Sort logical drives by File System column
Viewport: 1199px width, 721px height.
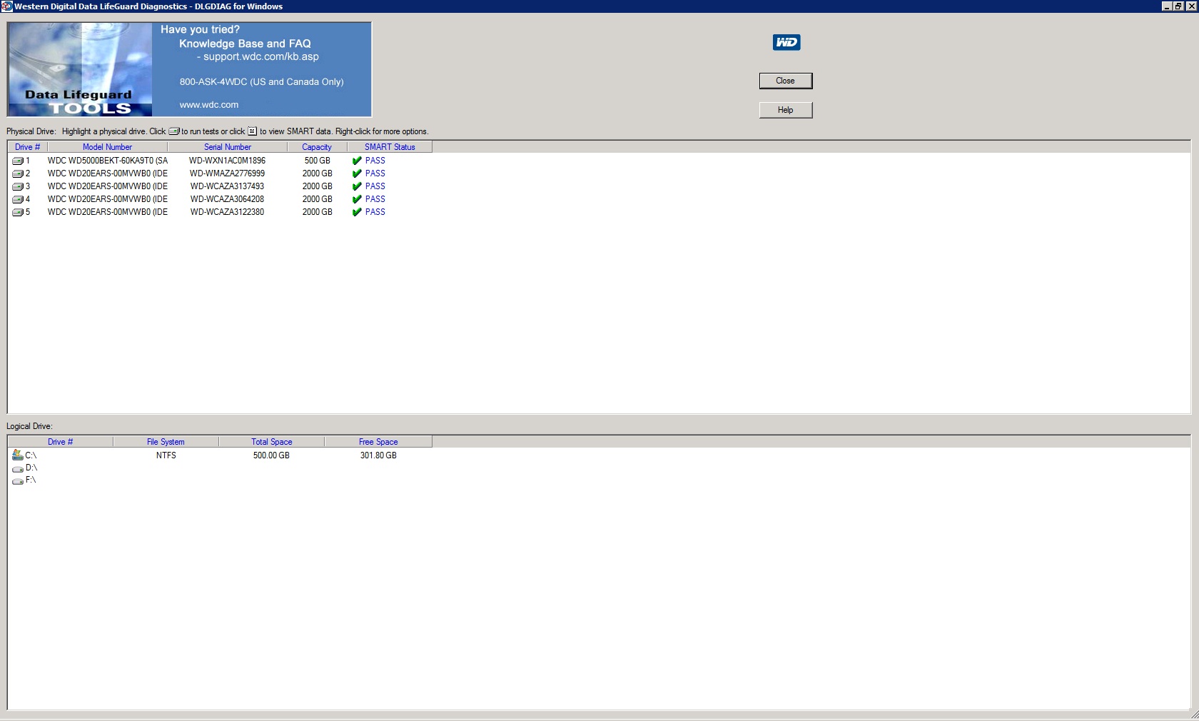coord(166,442)
